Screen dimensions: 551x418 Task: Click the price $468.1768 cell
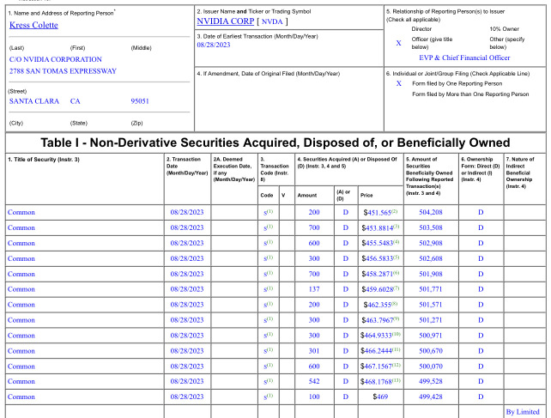click(380, 381)
